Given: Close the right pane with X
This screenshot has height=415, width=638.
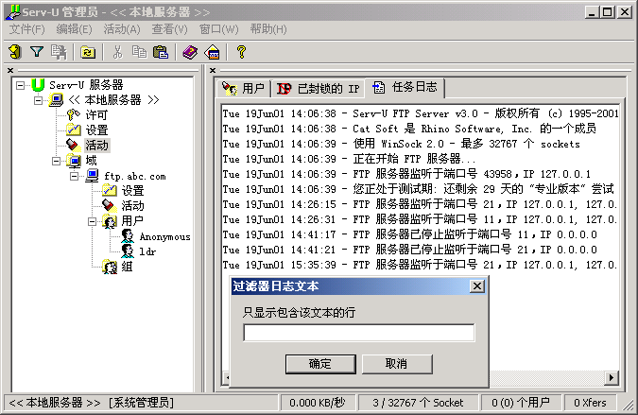Looking at the screenshot, I should coord(213,70).
